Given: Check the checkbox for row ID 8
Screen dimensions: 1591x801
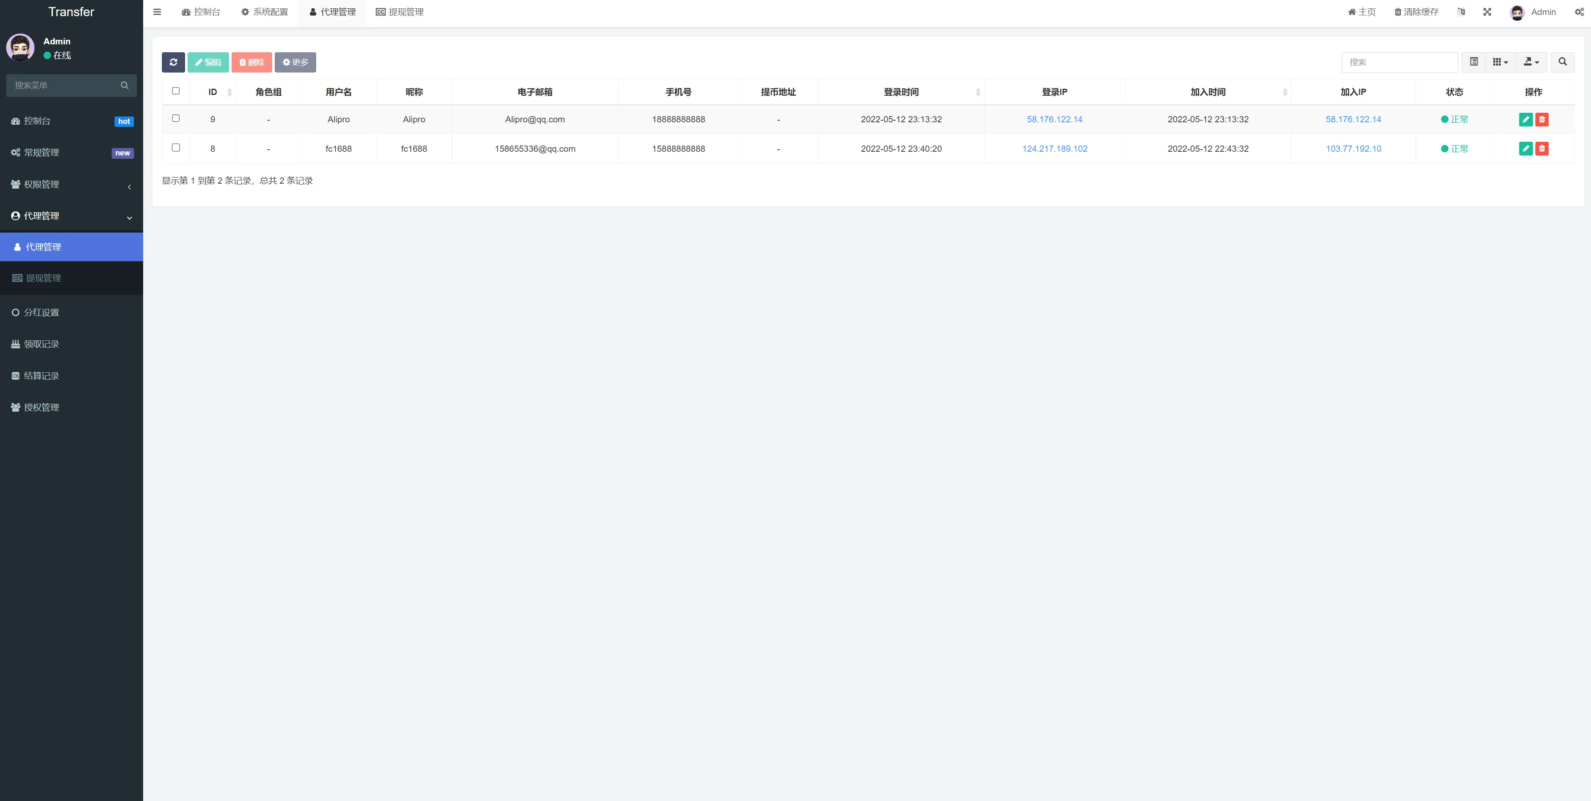Looking at the screenshot, I should [x=176, y=148].
